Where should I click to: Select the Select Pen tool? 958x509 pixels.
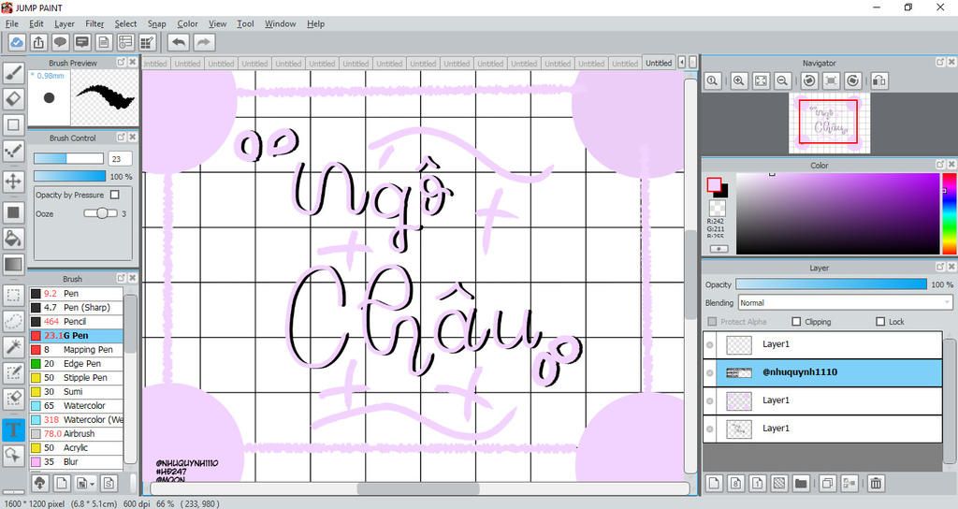point(13,372)
